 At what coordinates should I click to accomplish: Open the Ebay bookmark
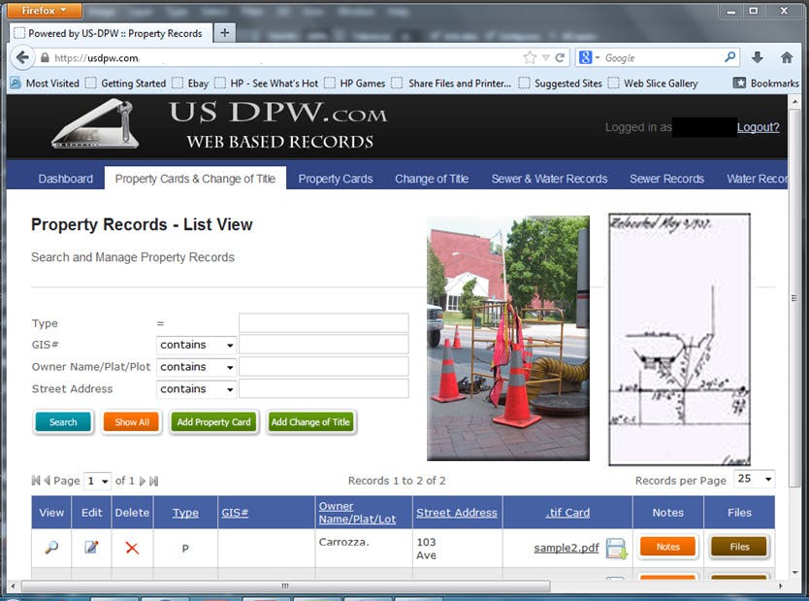click(x=191, y=83)
